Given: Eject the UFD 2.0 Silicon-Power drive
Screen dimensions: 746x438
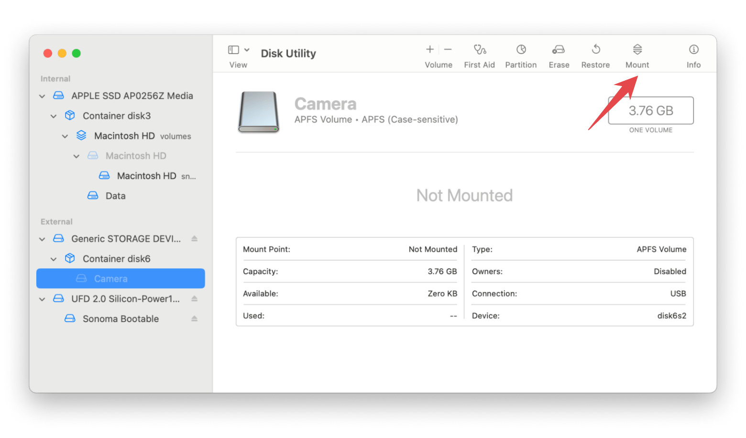Looking at the screenshot, I should point(194,299).
